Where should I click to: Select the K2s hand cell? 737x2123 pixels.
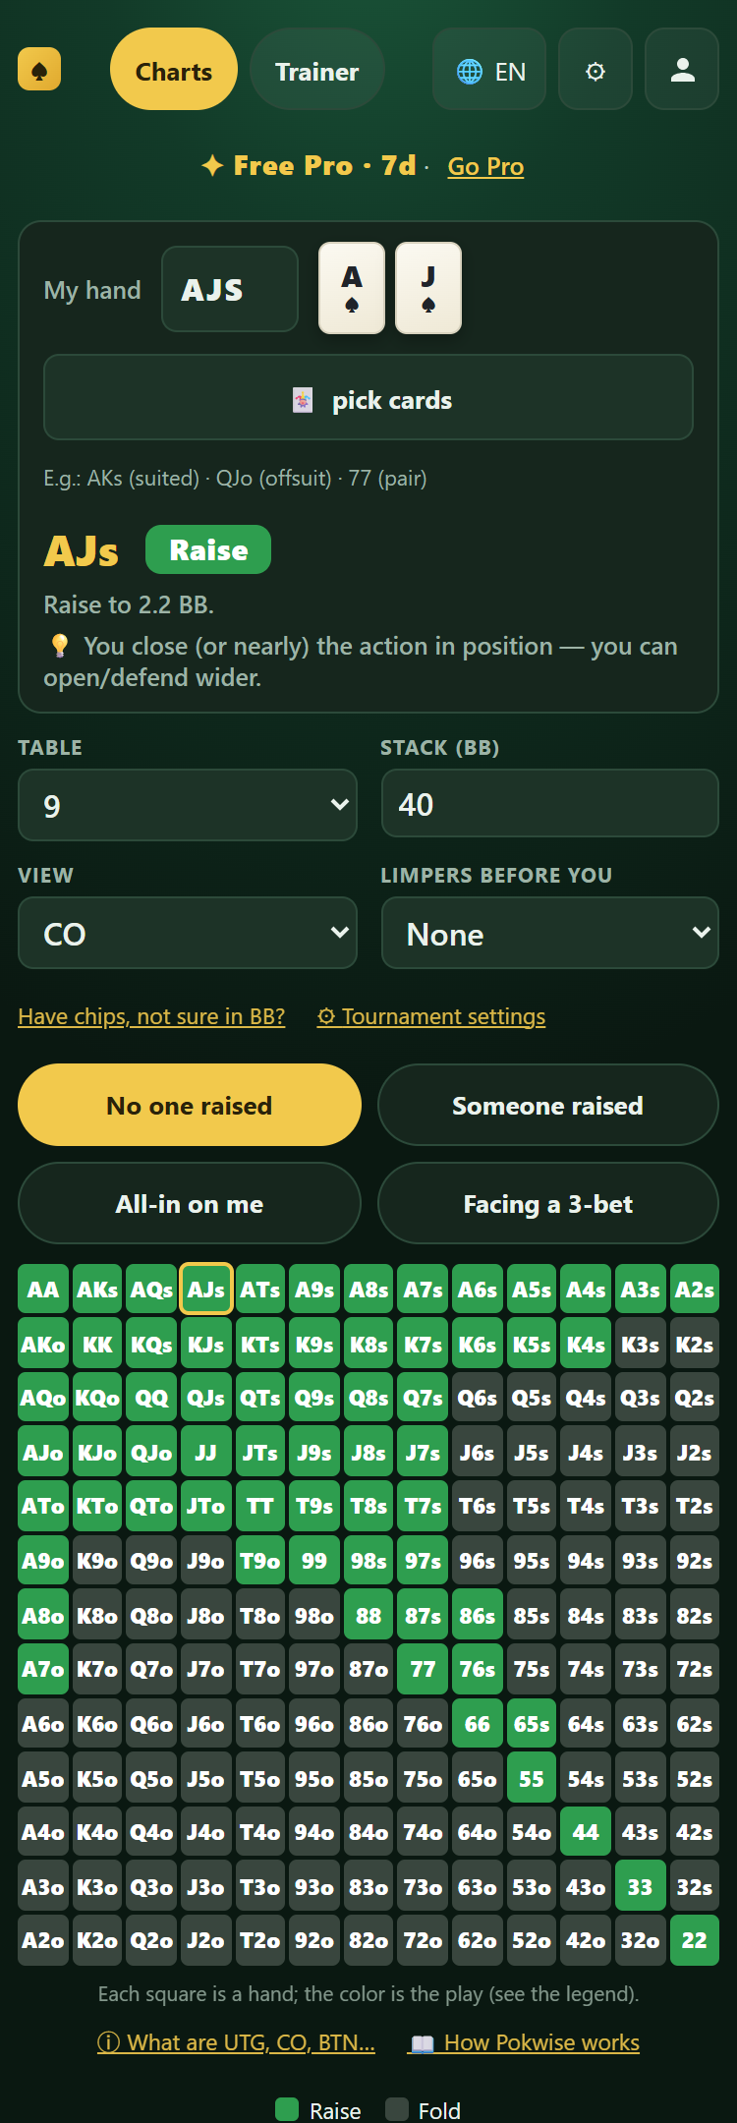point(695,1344)
